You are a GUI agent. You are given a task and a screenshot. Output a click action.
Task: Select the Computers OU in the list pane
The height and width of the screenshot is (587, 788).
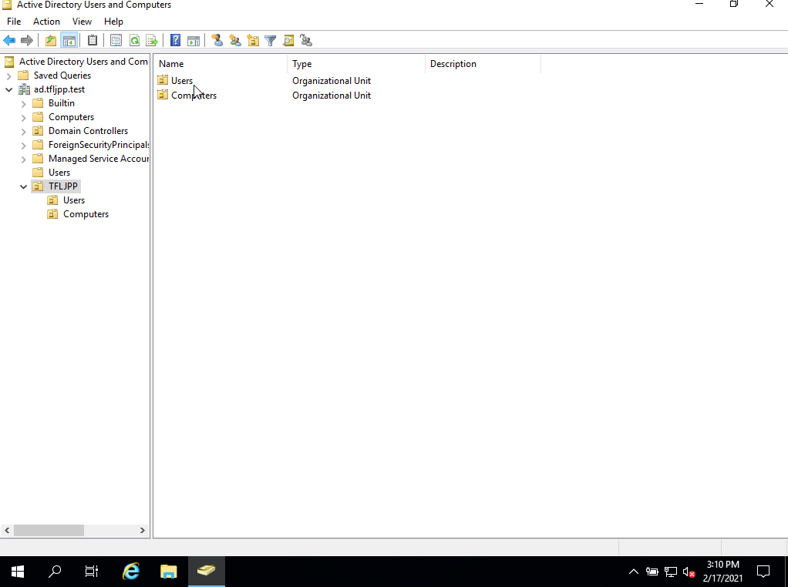(194, 96)
